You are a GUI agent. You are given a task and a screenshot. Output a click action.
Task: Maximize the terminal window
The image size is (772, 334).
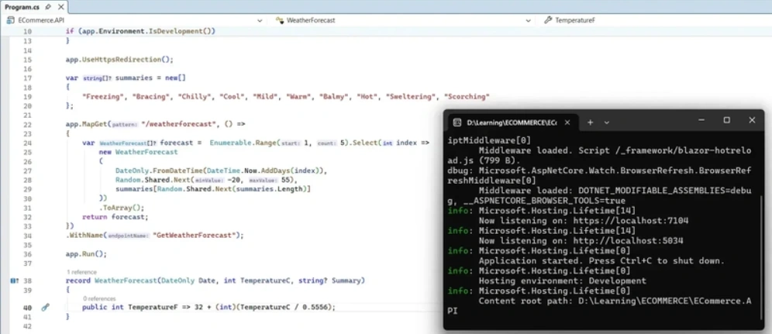tap(726, 120)
